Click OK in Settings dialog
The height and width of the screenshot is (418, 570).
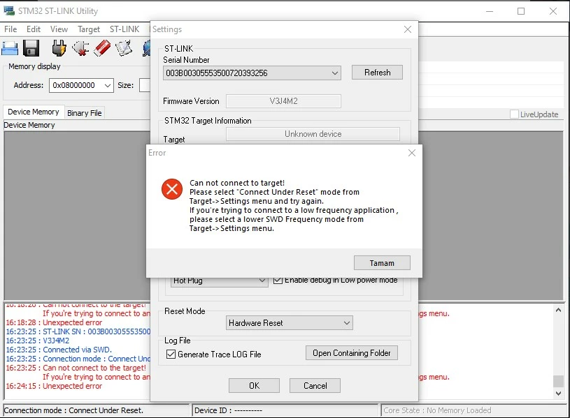click(x=254, y=385)
